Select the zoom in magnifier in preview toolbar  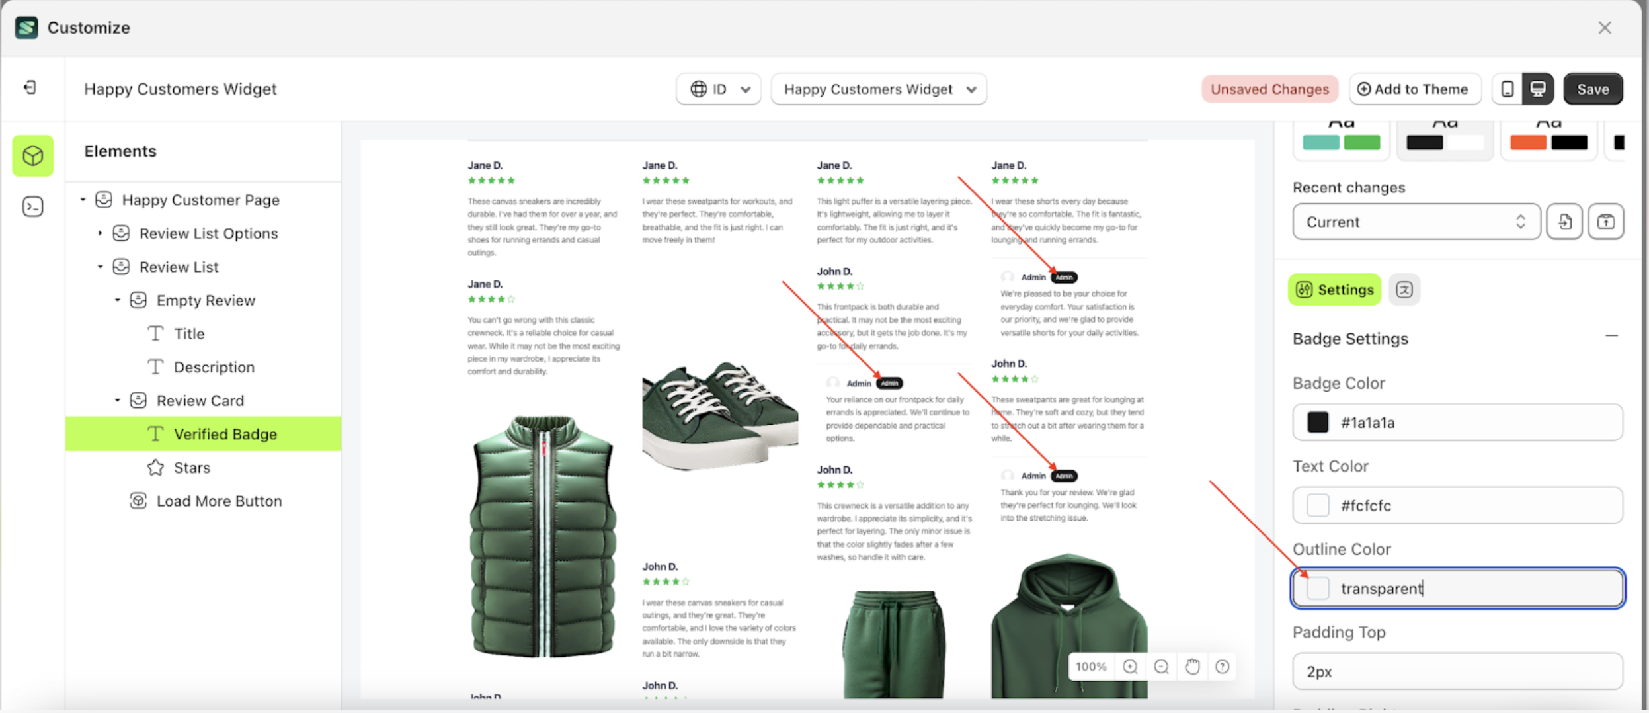[1130, 667]
